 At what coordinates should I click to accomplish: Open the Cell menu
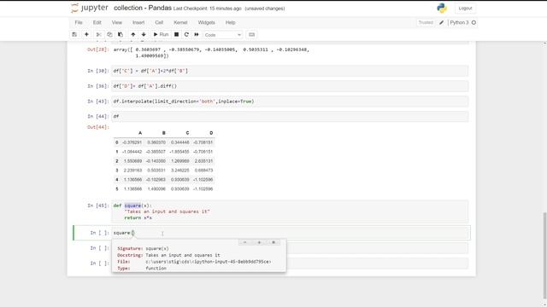pyautogui.click(x=159, y=22)
